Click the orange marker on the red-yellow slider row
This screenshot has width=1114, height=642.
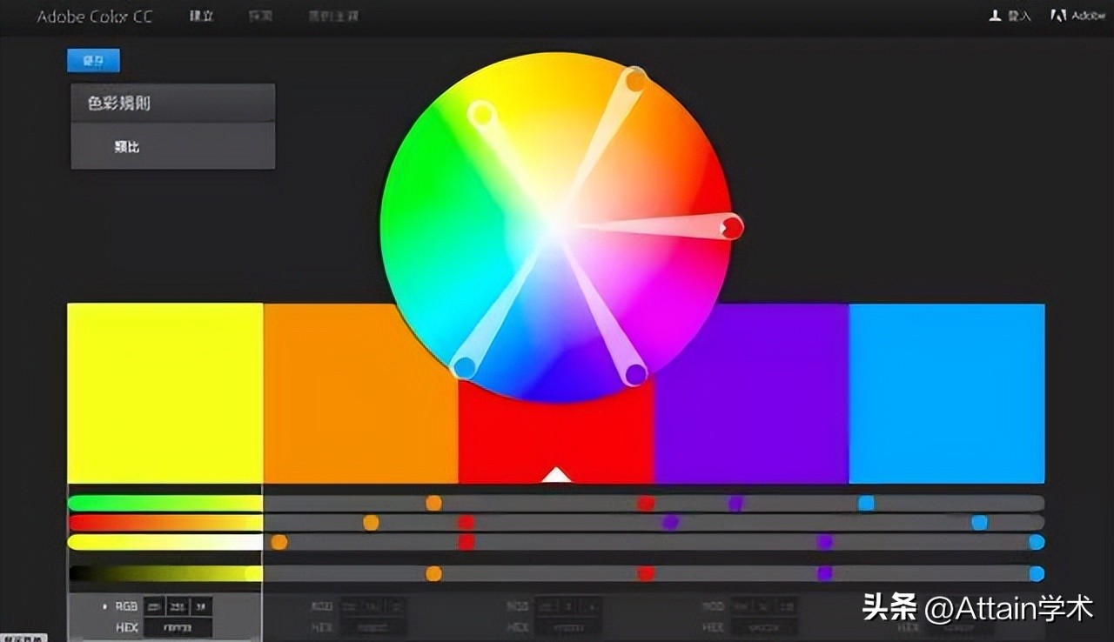[371, 523]
